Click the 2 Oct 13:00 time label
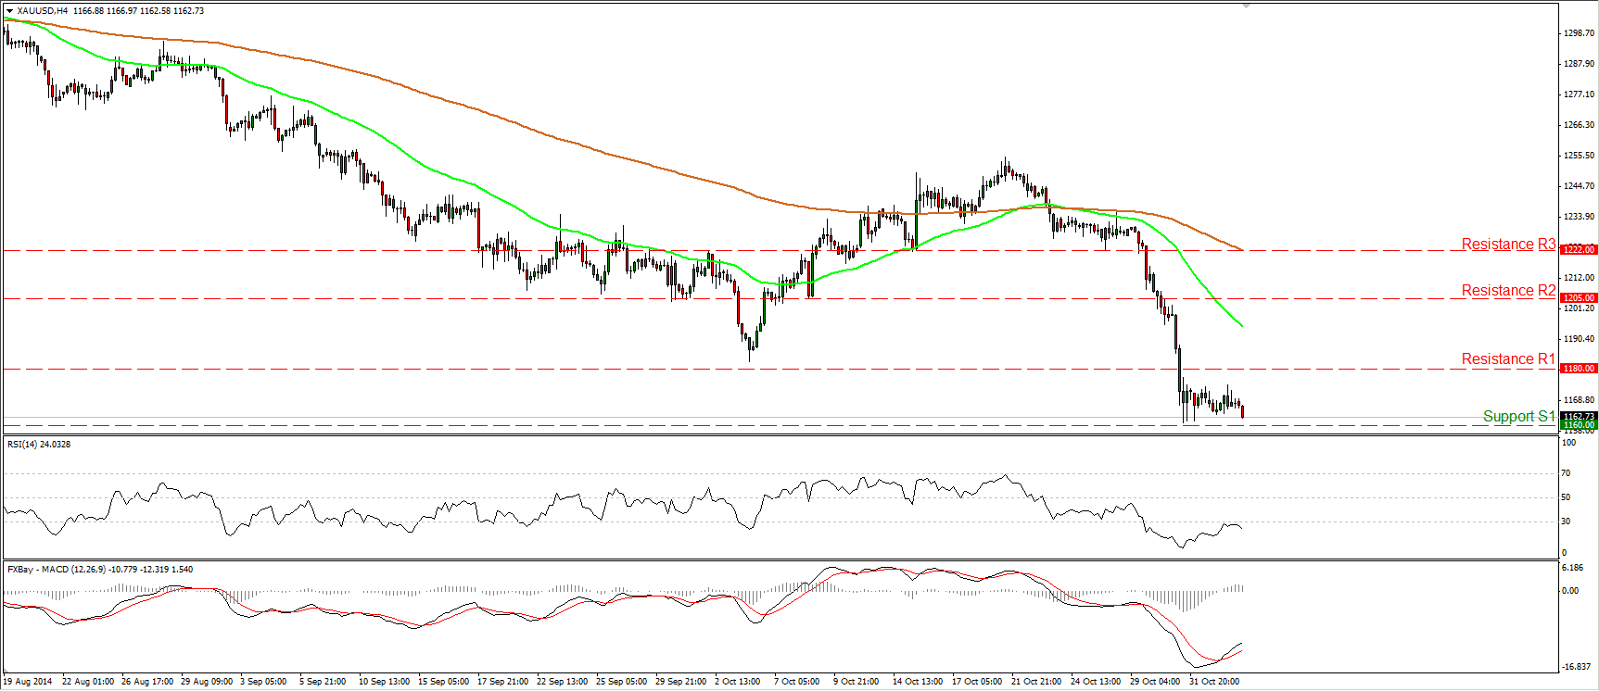 coord(738,682)
